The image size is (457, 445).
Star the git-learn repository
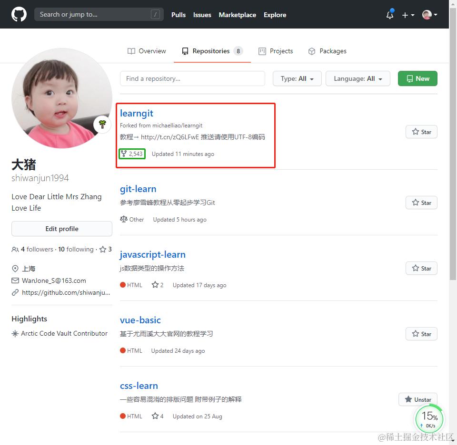pos(421,203)
